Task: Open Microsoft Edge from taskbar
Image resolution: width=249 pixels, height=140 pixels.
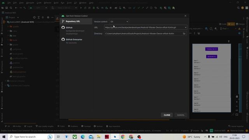Action: coord(82,136)
